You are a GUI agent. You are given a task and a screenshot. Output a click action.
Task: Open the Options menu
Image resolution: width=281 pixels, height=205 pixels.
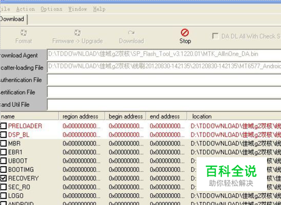click(51, 9)
